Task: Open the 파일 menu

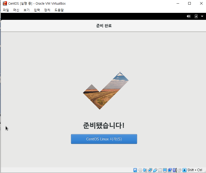Action: pyautogui.click(x=6, y=10)
